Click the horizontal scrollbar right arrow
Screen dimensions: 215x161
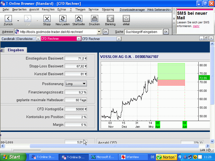tap(207, 146)
